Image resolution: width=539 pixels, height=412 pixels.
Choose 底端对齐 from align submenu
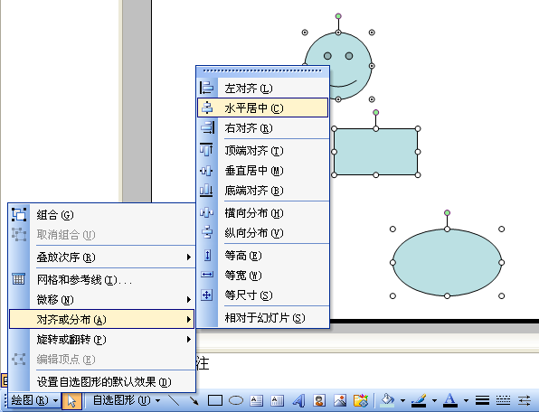(263, 191)
